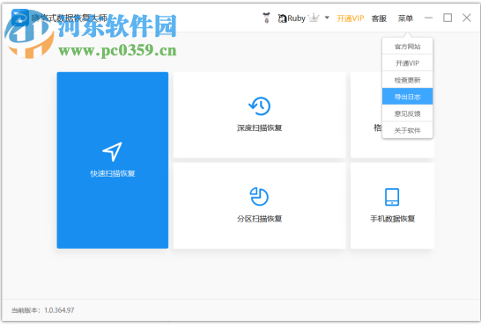The height and width of the screenshot is (327, 481).
Task: Click the paper-plane quick scan icon
Action: pyautogui.click(x=112, y=151)
